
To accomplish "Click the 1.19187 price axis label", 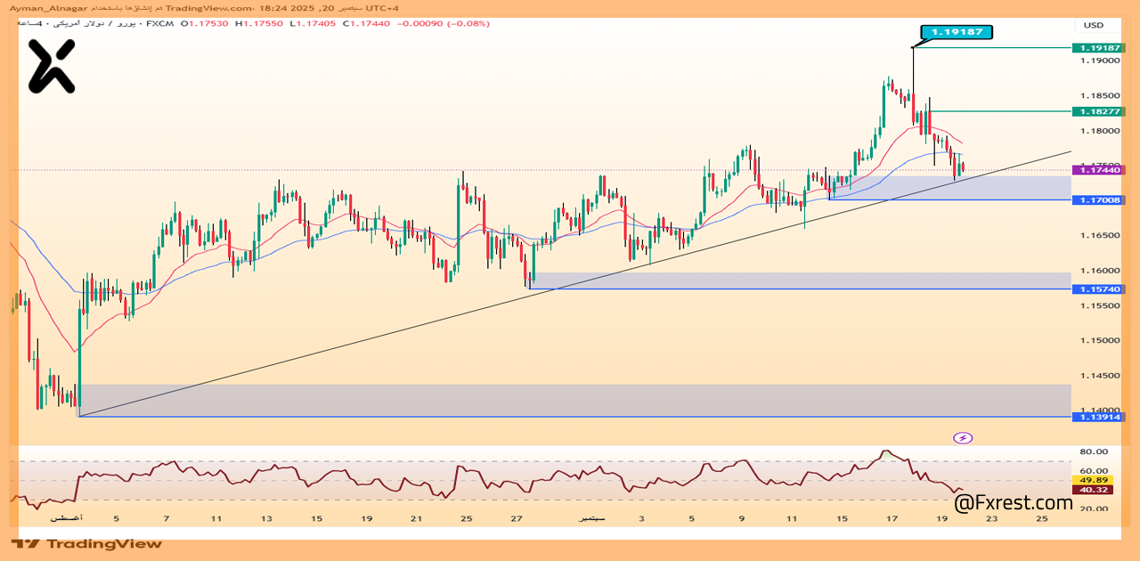I will tap(1100, 48).
